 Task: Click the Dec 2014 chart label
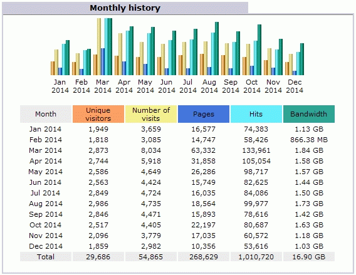tap(295, 86)
